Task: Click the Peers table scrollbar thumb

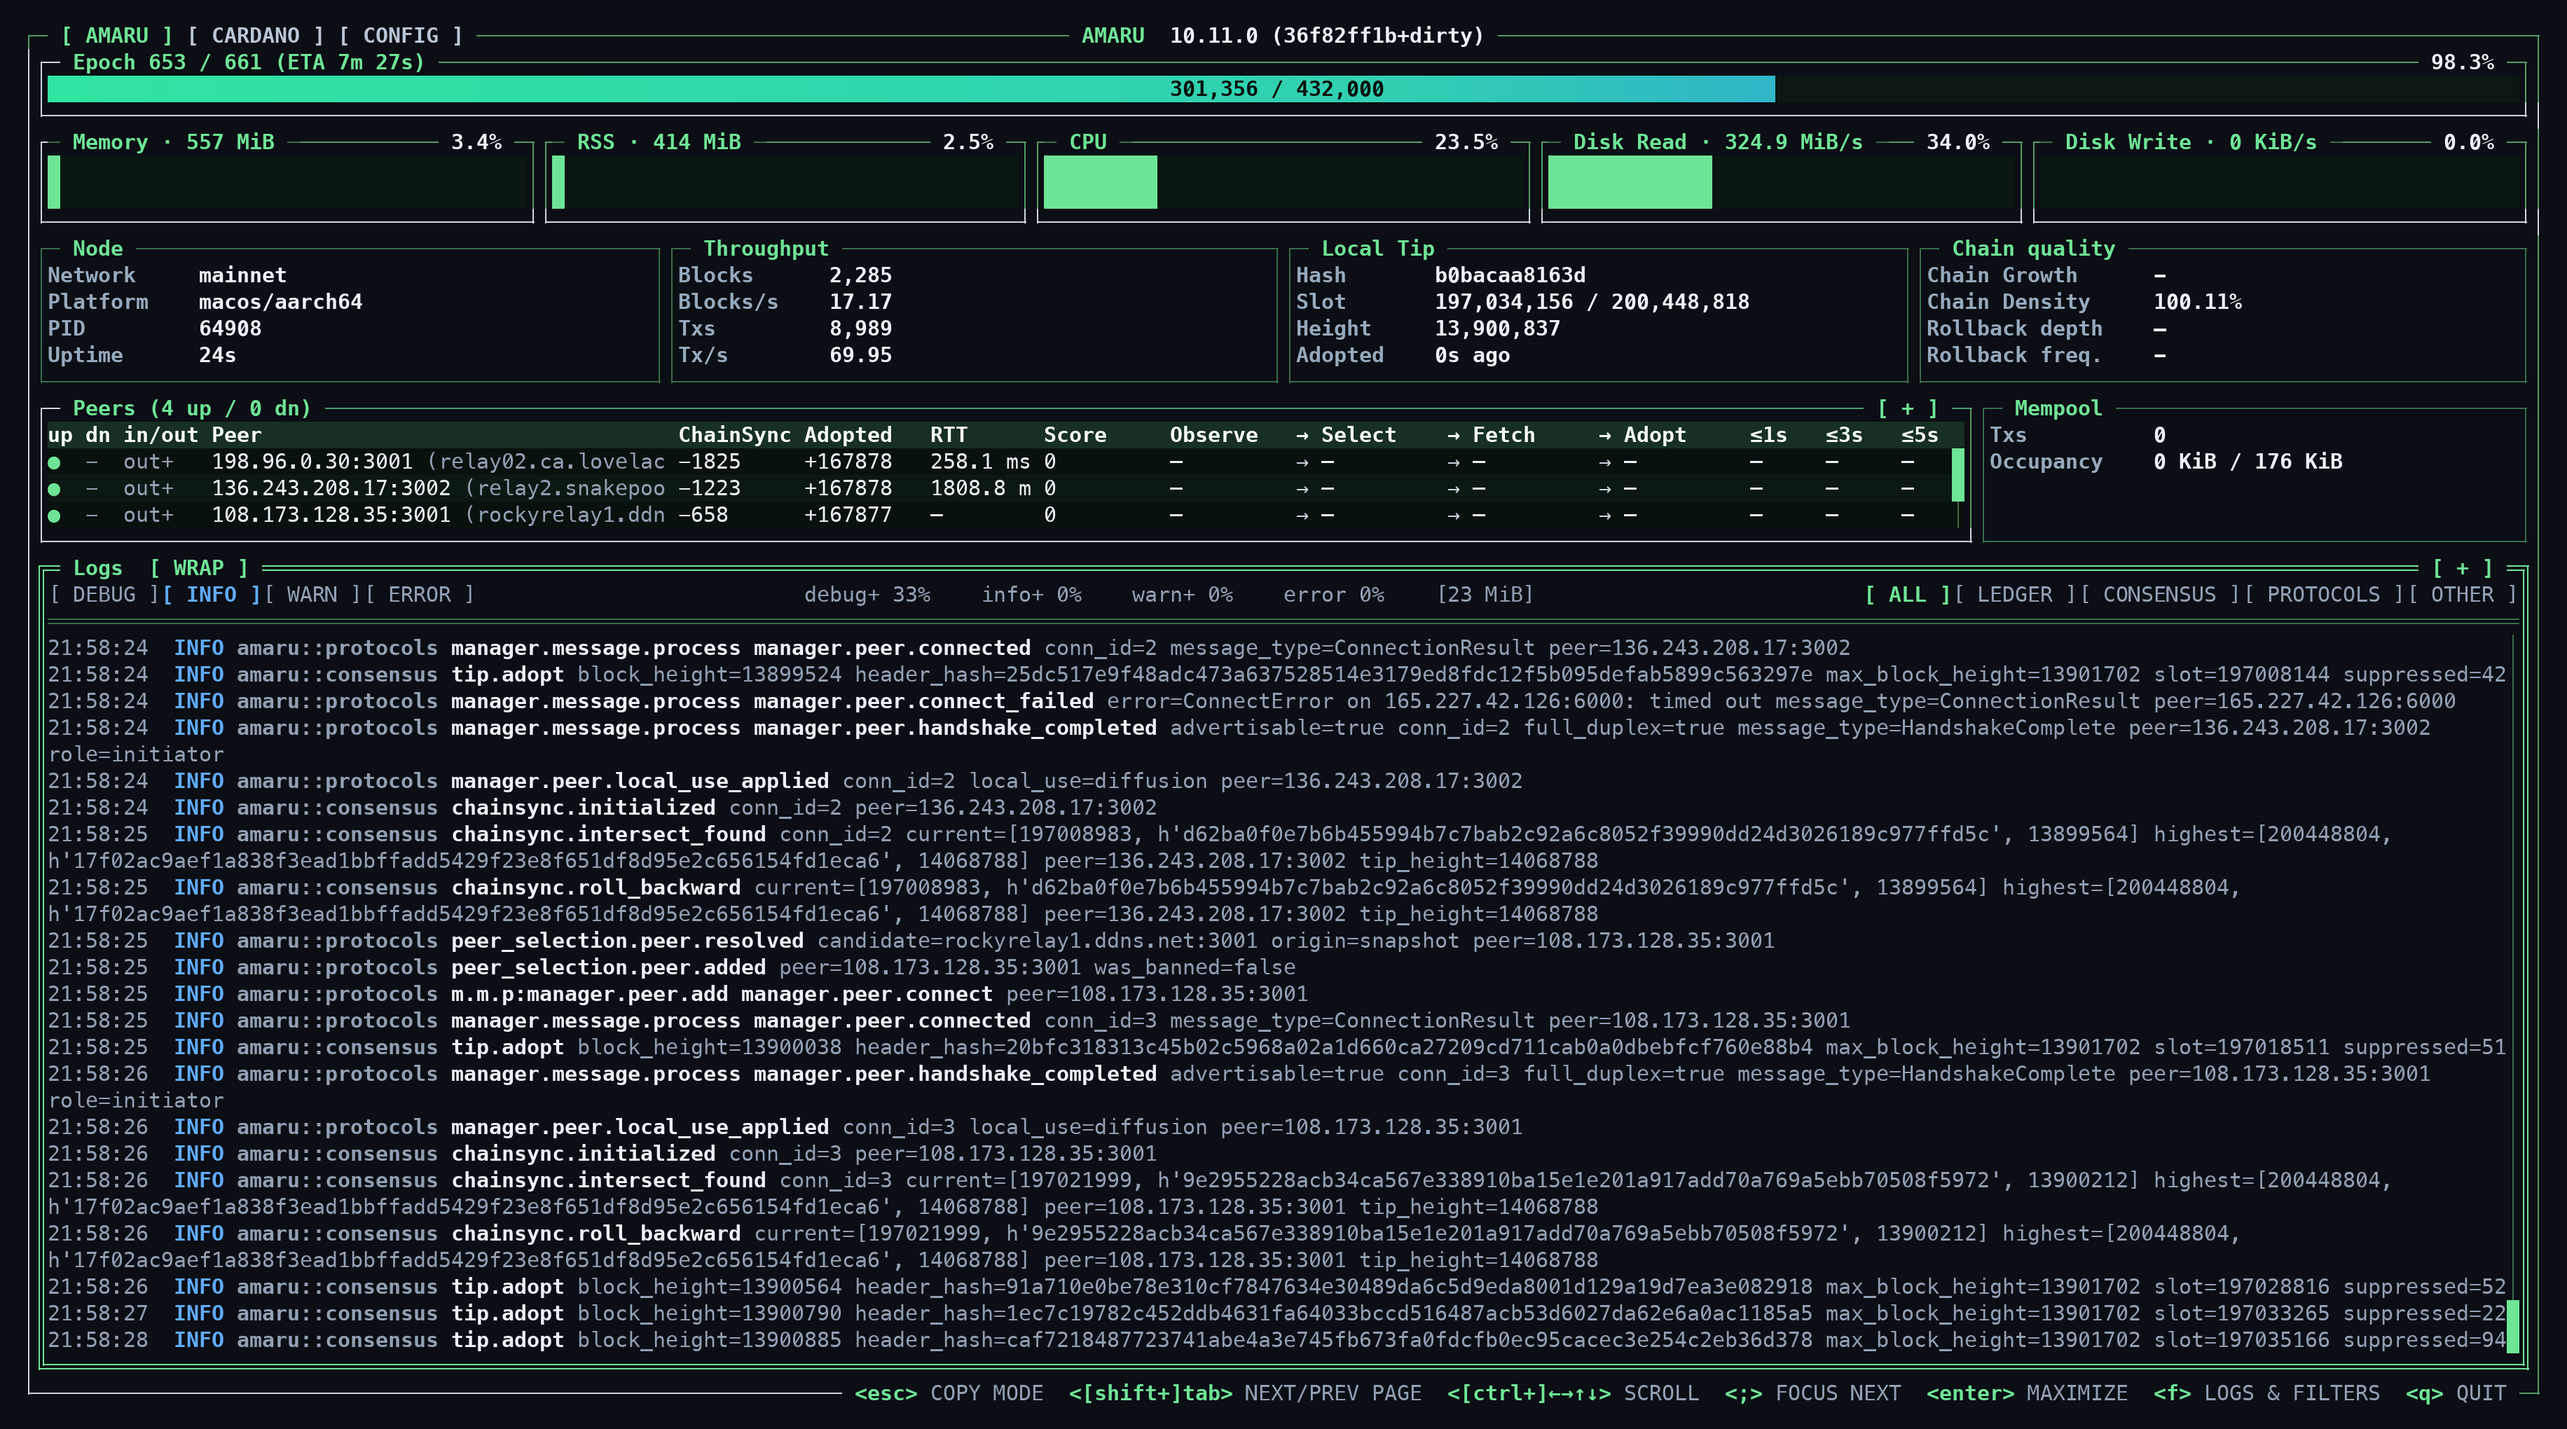Action: [1958, 474]
